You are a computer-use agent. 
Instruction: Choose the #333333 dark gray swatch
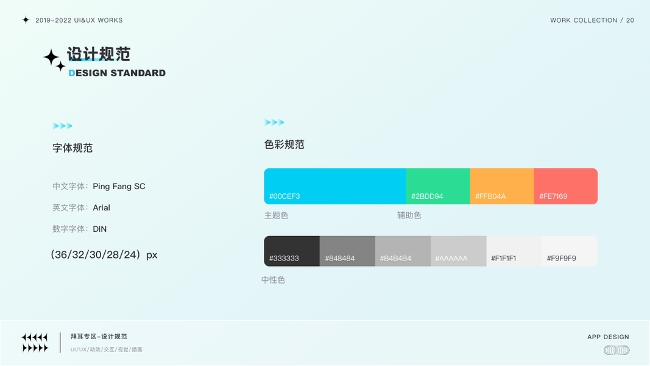(x=291, y=251)
